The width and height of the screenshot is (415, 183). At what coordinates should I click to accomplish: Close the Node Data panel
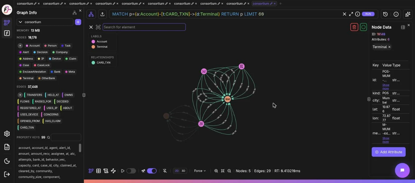pyautogui.click(x=409, y=25)
